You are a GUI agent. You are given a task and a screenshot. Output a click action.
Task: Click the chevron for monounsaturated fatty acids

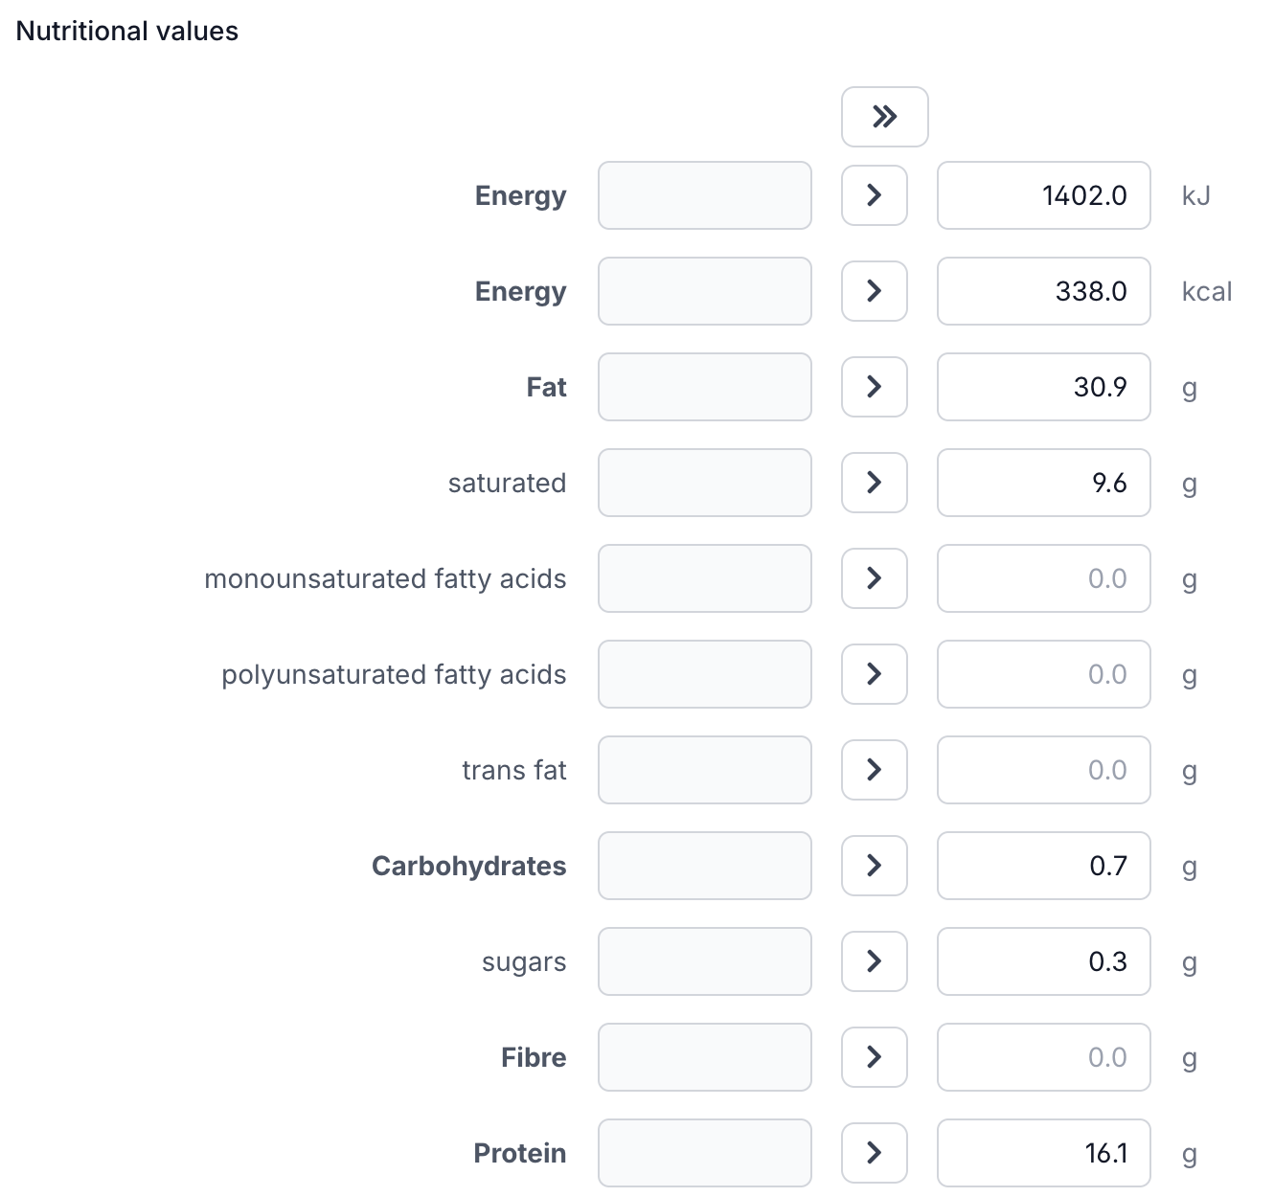(874, 578)
